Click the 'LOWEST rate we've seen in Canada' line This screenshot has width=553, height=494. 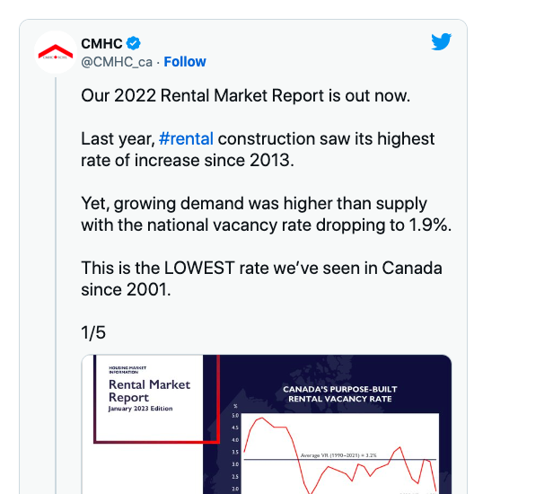pos(261,269)
